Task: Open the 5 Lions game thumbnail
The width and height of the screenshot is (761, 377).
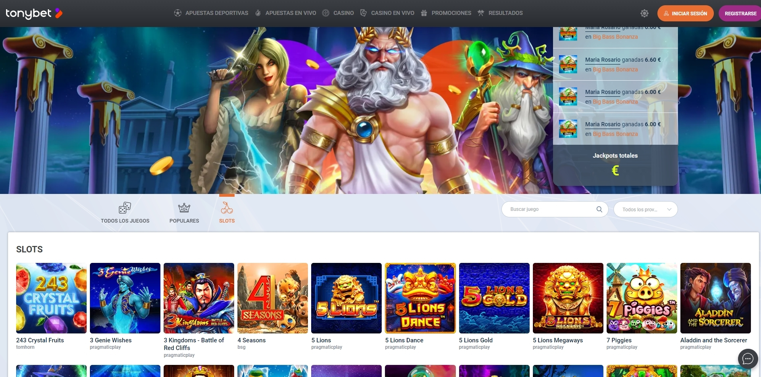Action: (x=346, y=298)
